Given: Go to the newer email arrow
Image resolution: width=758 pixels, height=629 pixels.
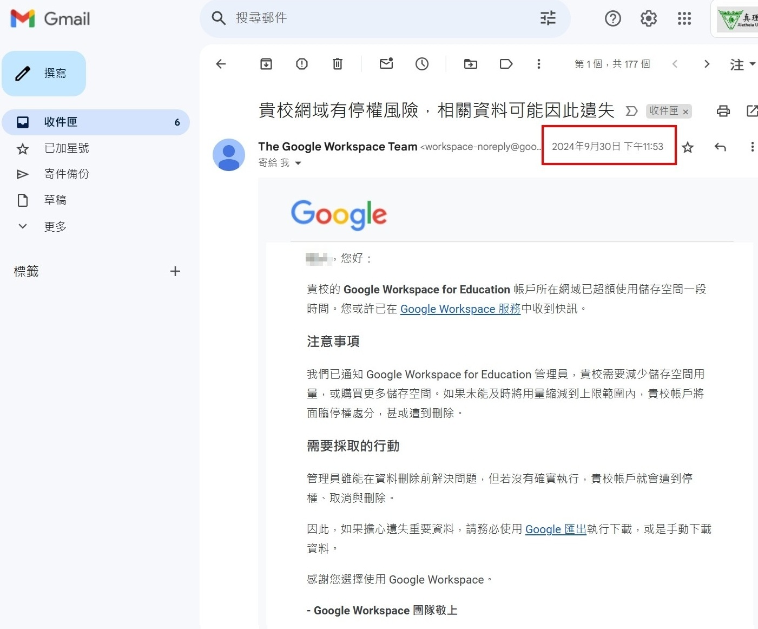Looking at the screenshot, I should [675, 64].
